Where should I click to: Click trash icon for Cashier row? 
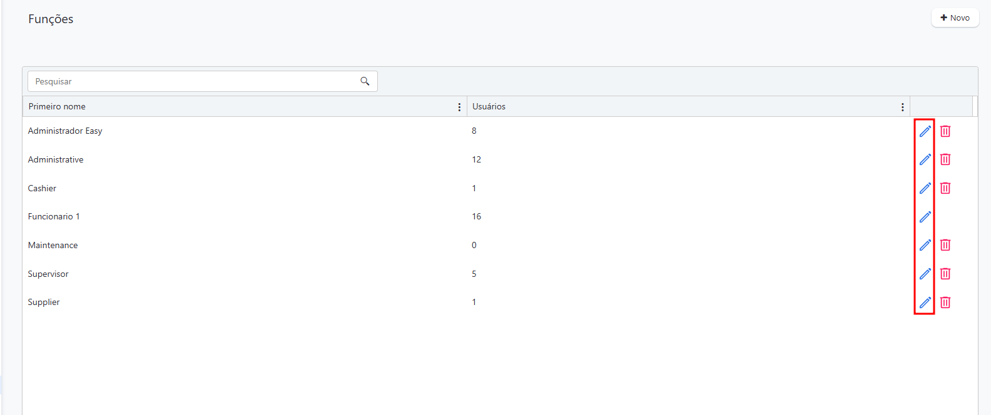[x=945, y=188]
